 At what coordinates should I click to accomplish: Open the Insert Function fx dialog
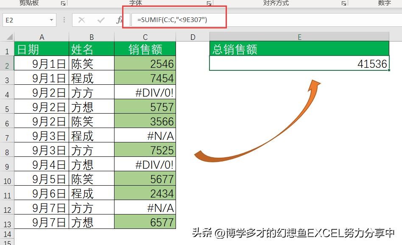pyautogui.click(x=120, y=20)
